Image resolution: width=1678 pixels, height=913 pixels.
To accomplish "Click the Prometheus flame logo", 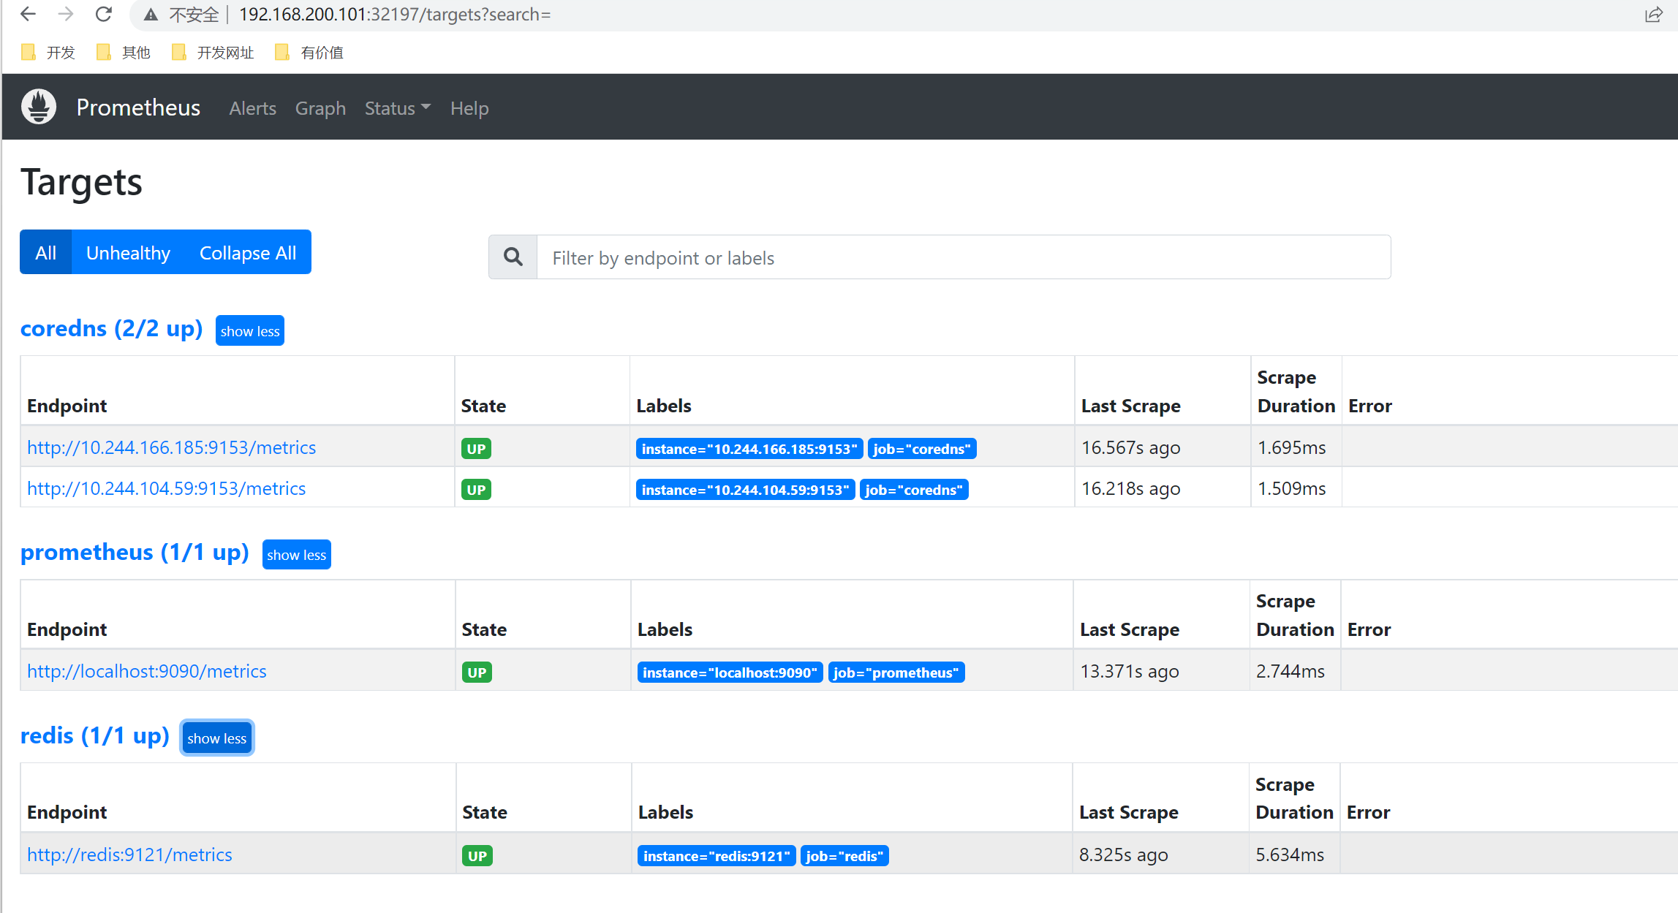I will [x=39, y=107].
